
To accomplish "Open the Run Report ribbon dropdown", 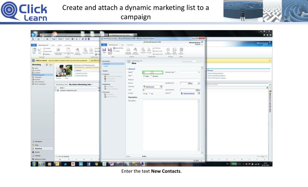I will (x=181, y=51).
